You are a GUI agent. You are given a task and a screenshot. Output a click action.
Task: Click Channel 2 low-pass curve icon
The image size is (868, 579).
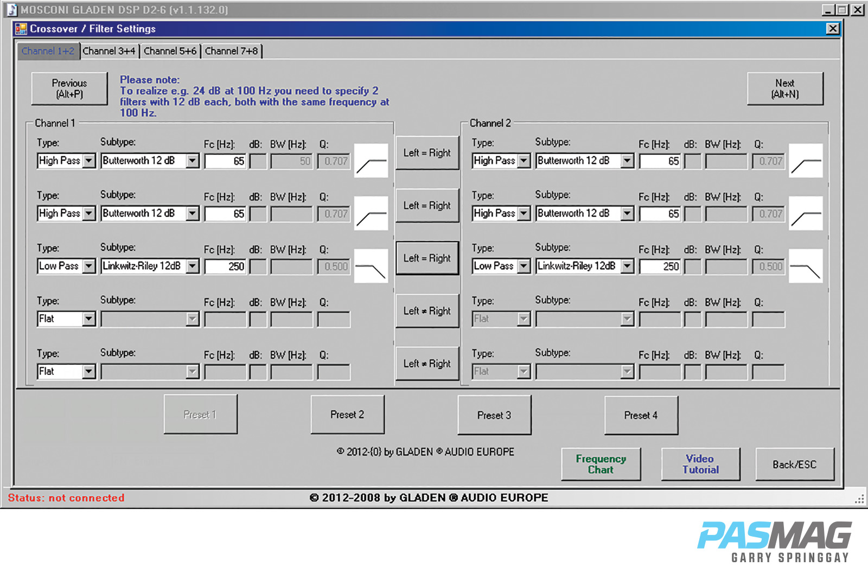pos(806,266)
